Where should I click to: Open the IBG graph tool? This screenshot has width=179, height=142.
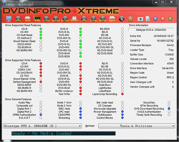click(84, 19)
